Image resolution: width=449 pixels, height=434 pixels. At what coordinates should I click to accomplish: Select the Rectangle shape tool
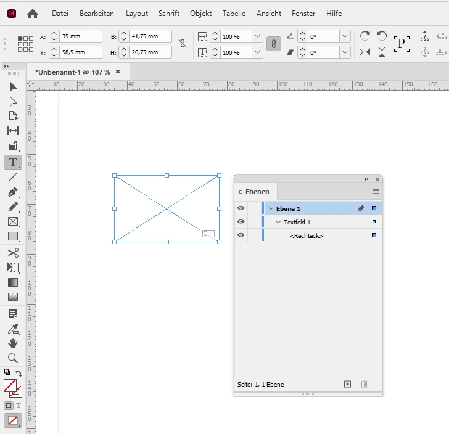(x=13, y=237)
